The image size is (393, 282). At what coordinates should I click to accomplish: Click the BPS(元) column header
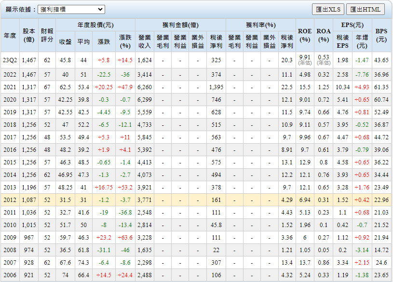[x=381, y=36]
